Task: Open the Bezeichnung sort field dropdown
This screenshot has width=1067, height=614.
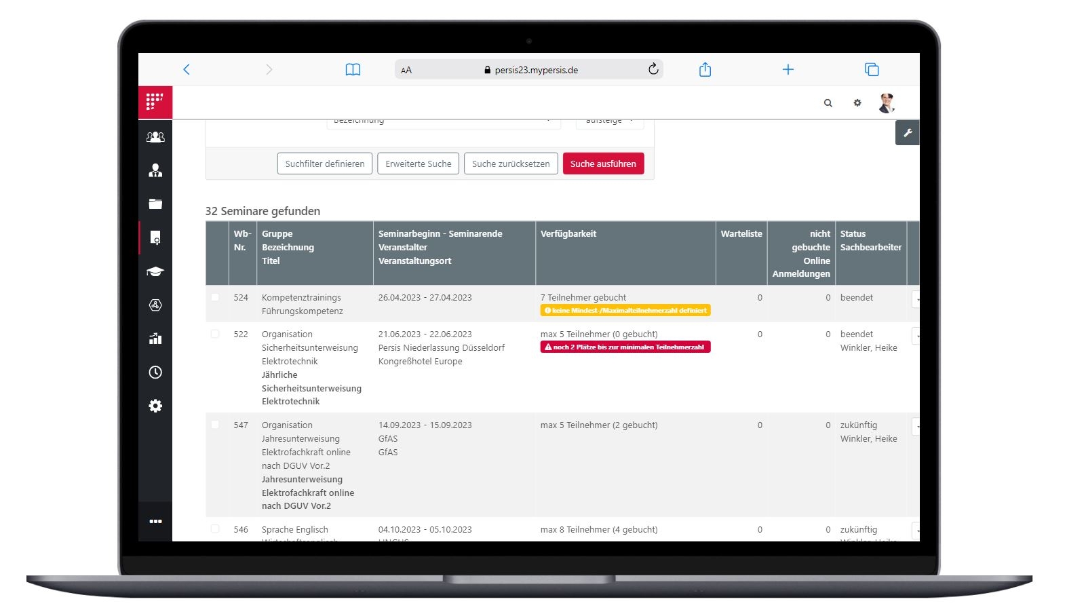Action: 444,123
